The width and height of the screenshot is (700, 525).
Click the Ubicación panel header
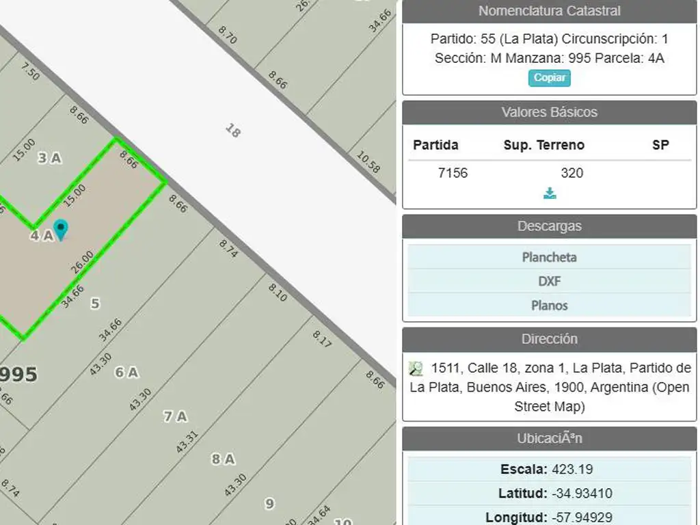click(549, 439)
